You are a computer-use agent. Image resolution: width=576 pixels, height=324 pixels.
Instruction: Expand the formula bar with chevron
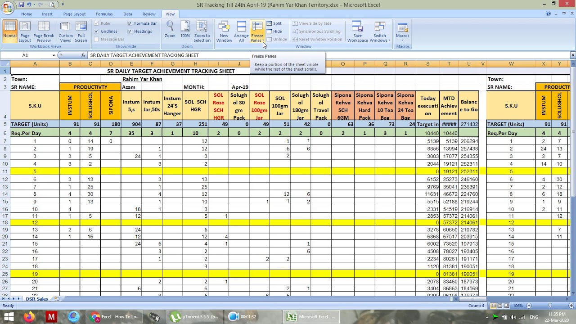tap(572, 55)
